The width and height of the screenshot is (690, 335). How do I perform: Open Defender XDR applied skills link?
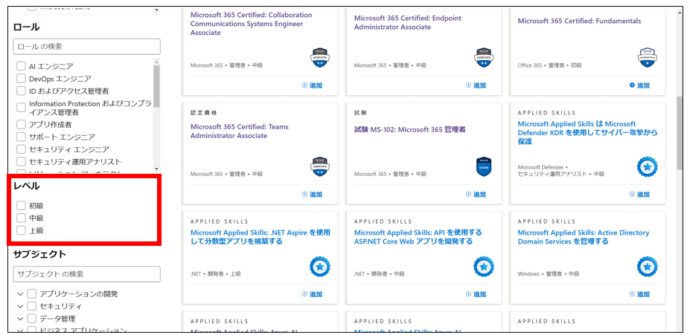click(588, 133)
